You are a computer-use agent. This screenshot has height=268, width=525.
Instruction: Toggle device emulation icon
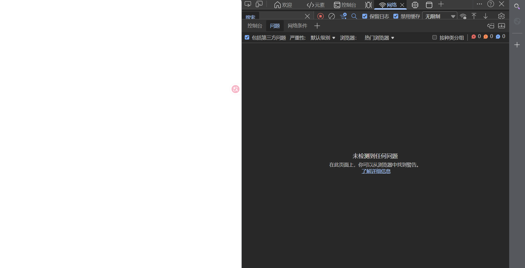point(259,4)
